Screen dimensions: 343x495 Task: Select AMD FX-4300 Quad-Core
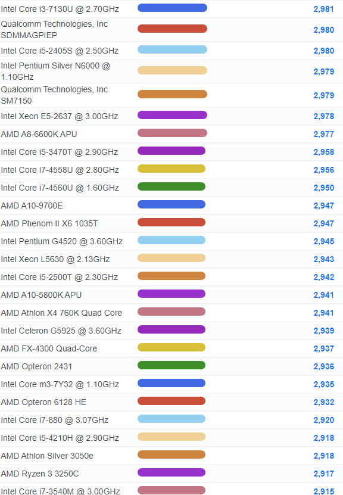(49, 348)
